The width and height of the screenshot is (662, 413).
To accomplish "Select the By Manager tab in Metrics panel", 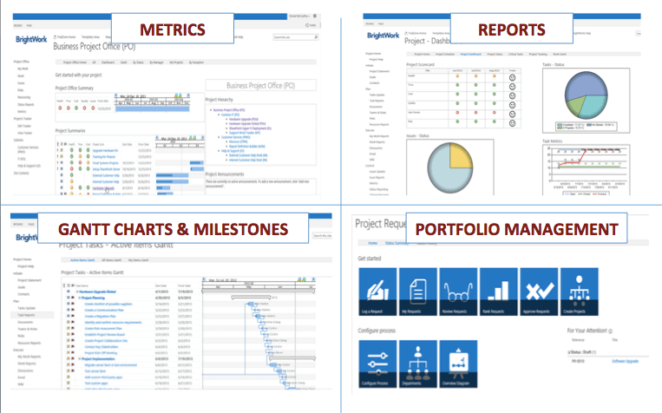I will click(x=157, y=62).
